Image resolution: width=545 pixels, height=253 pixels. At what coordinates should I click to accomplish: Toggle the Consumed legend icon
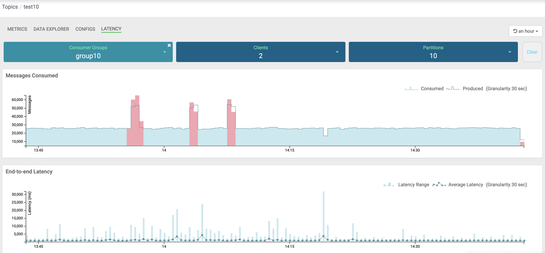[x=411, y=89]
